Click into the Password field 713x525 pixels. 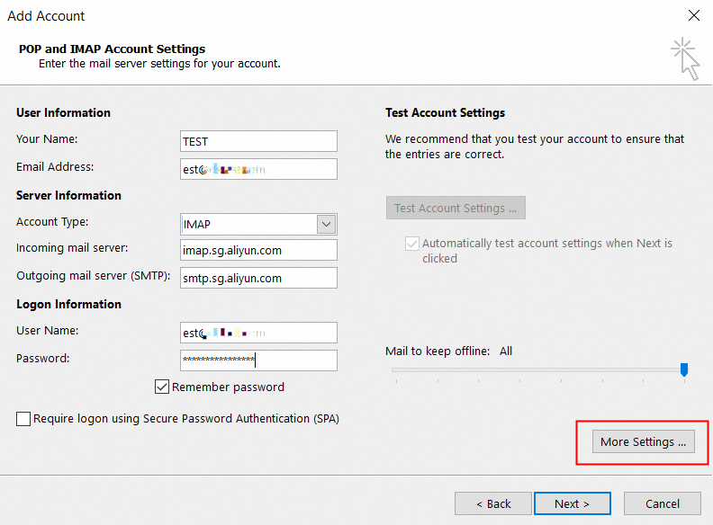tap(258, 360)
